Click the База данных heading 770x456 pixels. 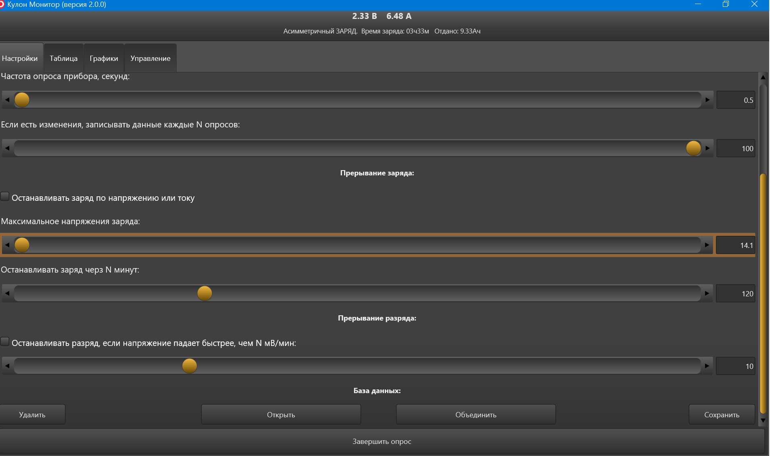click(377, 391)
